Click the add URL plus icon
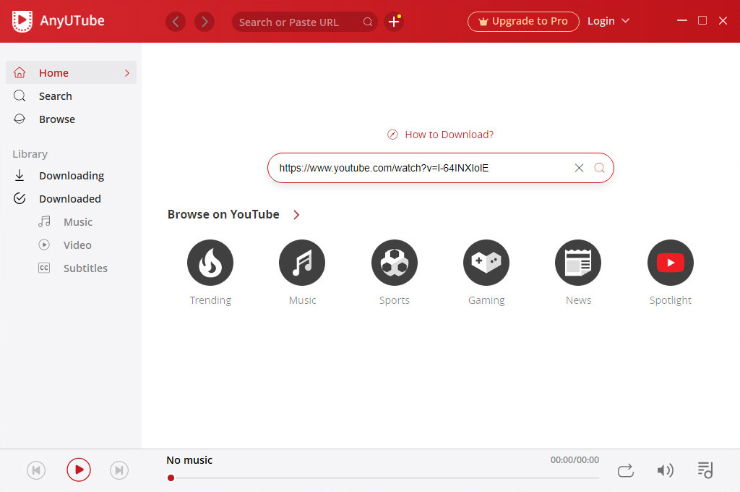This screenshot has width=740, height=492. [x=394, y=22]
